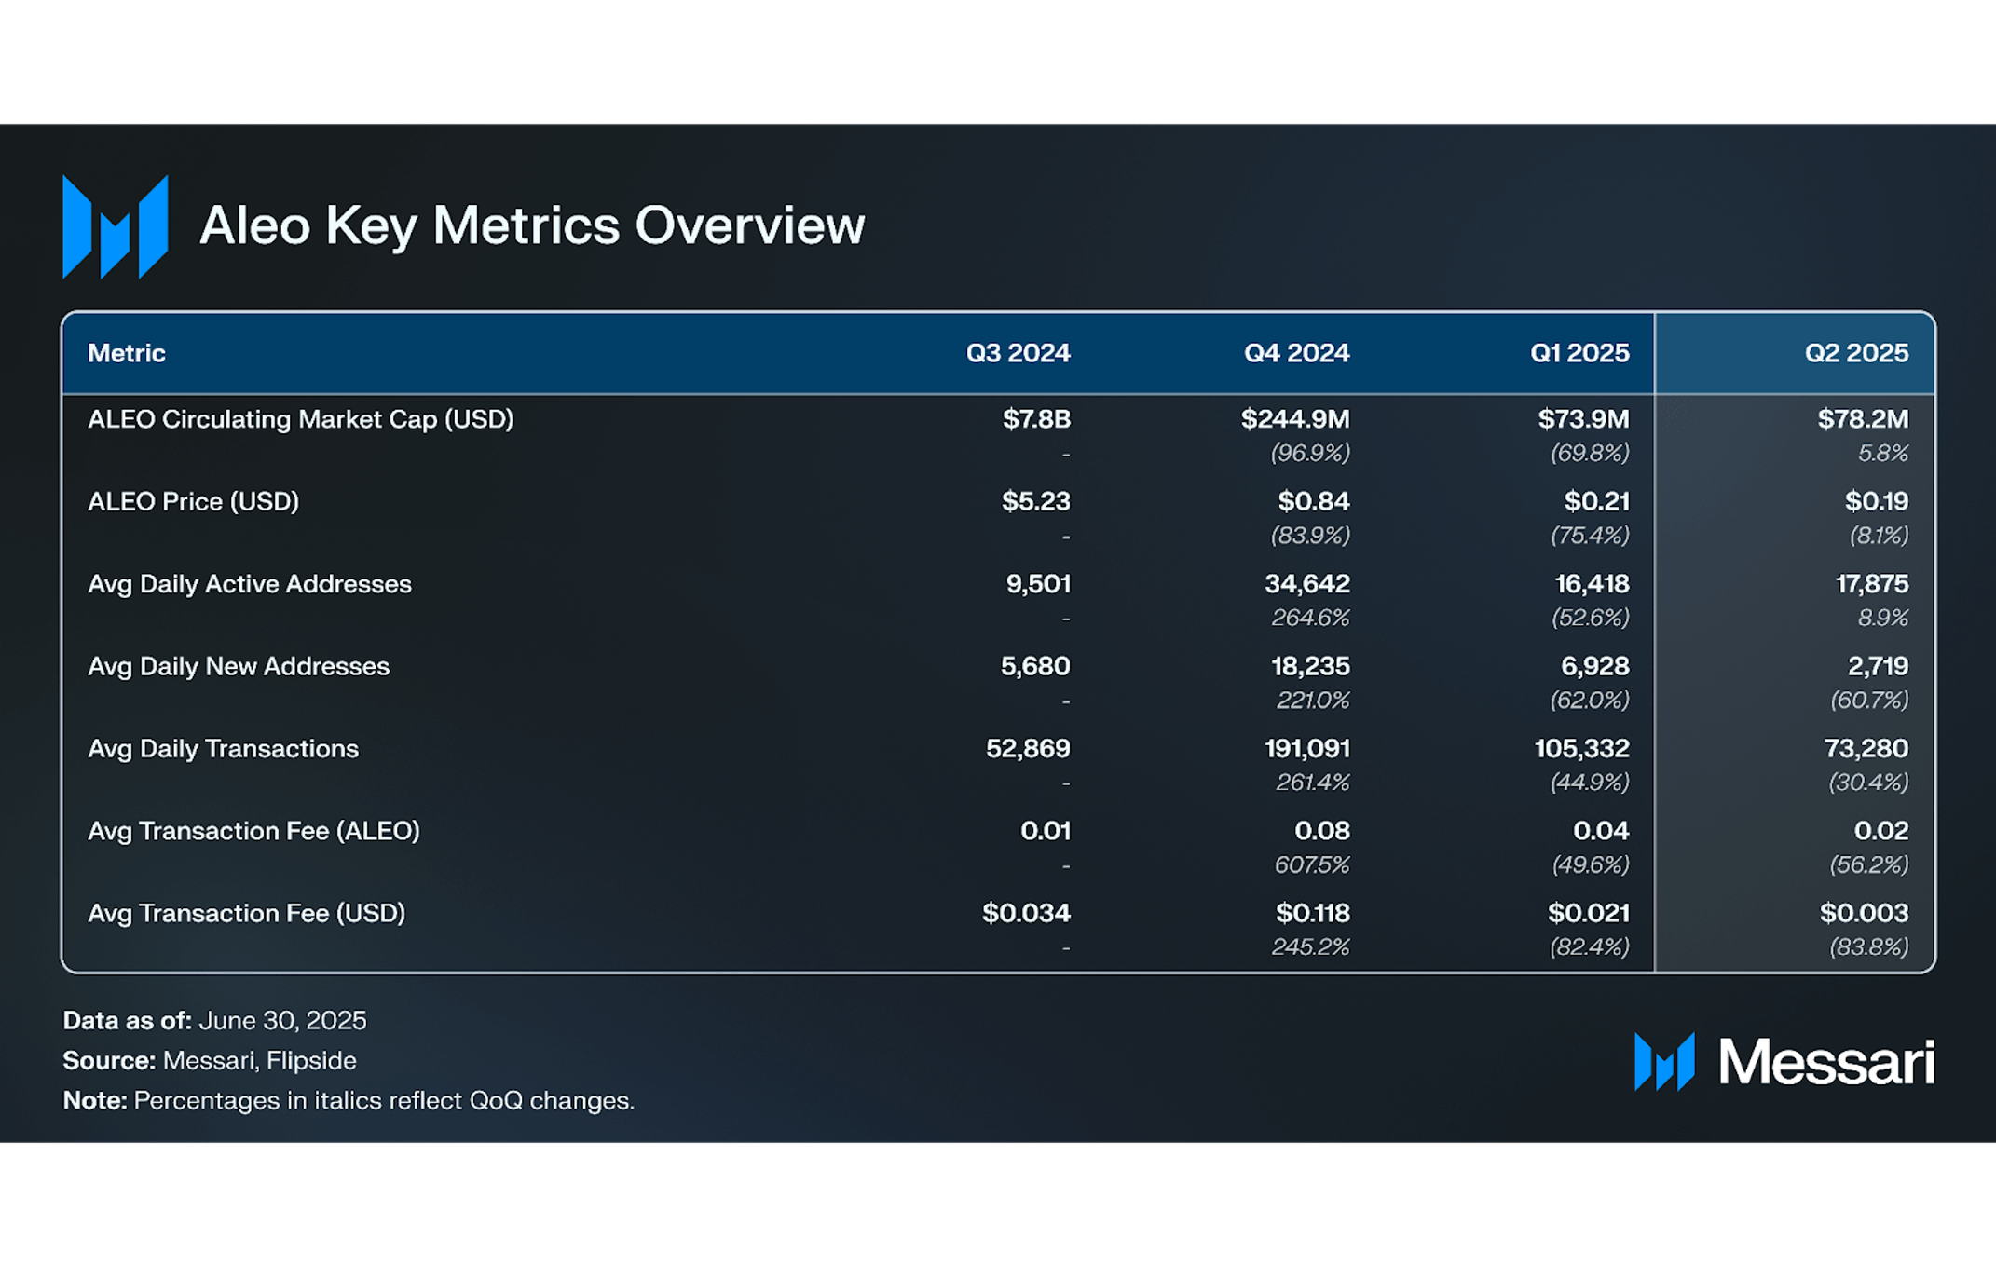This screenshot has width=1996, height=1266.
Task: Click the Messari logo icon at bottom right
Action: point(1664,1061)
